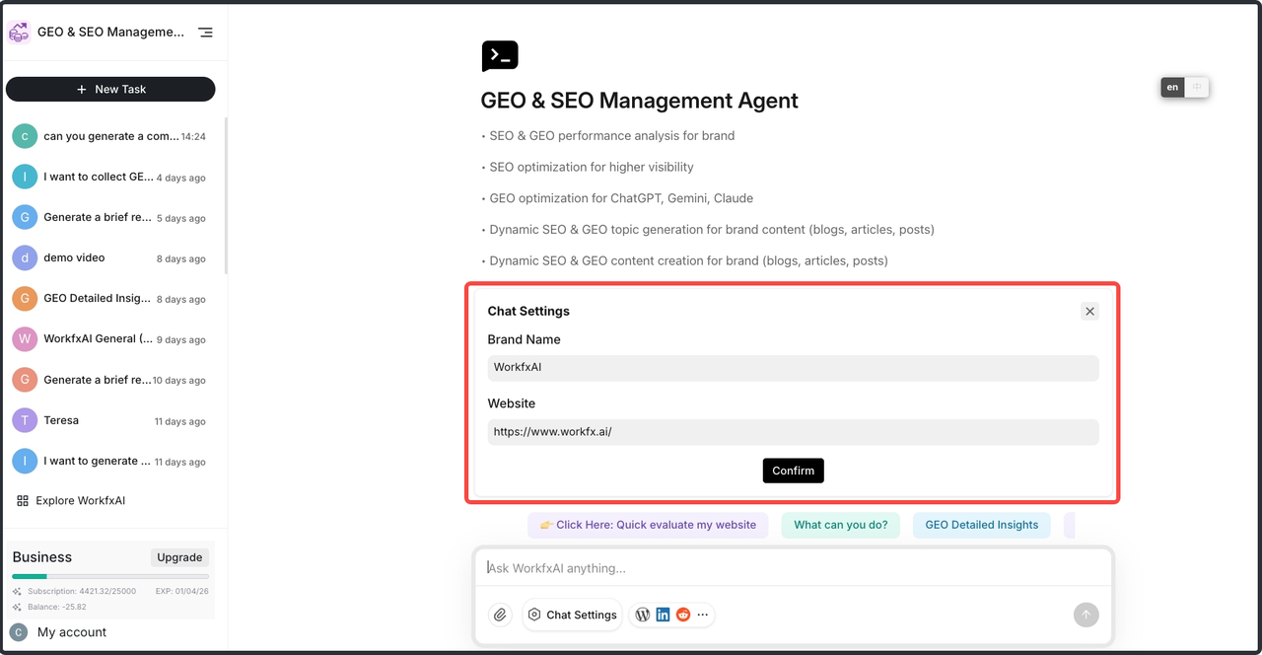Click the send arrow button
This screenshot has height=655, width=1262.
tap(1086, 615)
